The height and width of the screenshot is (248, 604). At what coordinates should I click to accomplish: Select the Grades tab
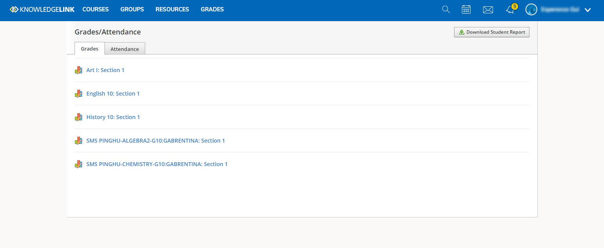(89, 48)
